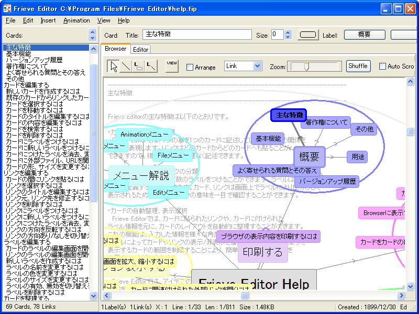
Task: Toggle the Auto Scroll checkbox
Action: pos(383,66)
